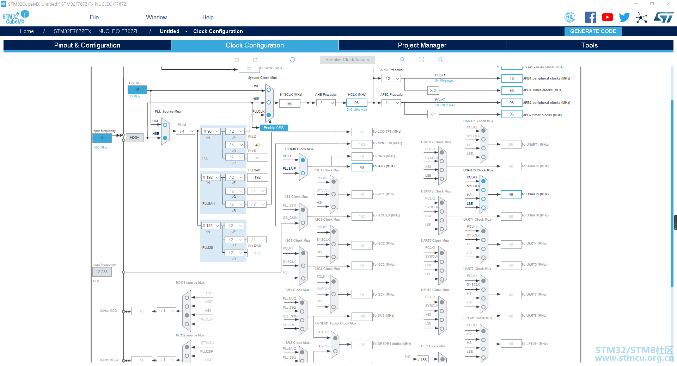Open the APB2 Prescaler dropdown
Screen dimensions: 677x366
[391, 103]
